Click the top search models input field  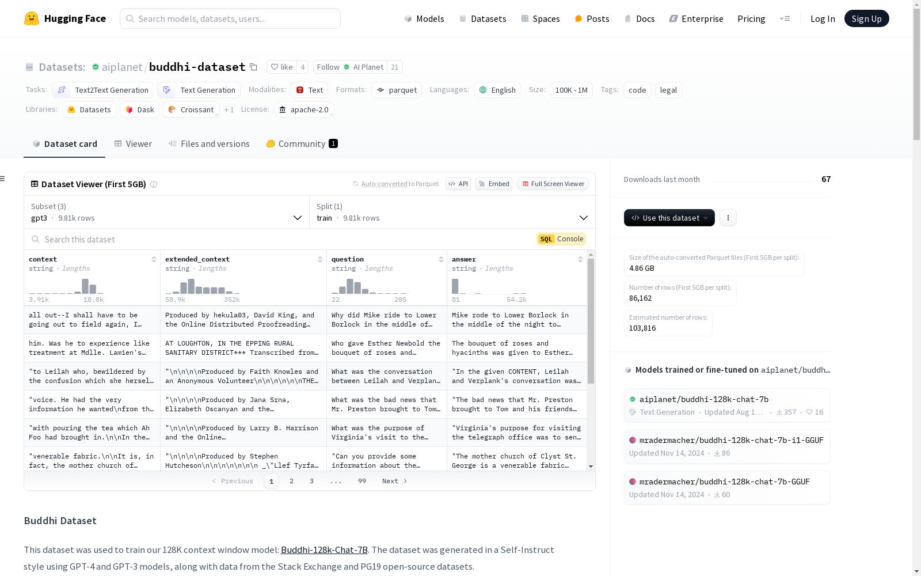coord(230,18)
